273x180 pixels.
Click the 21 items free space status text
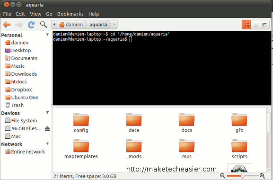pos(85,176)
